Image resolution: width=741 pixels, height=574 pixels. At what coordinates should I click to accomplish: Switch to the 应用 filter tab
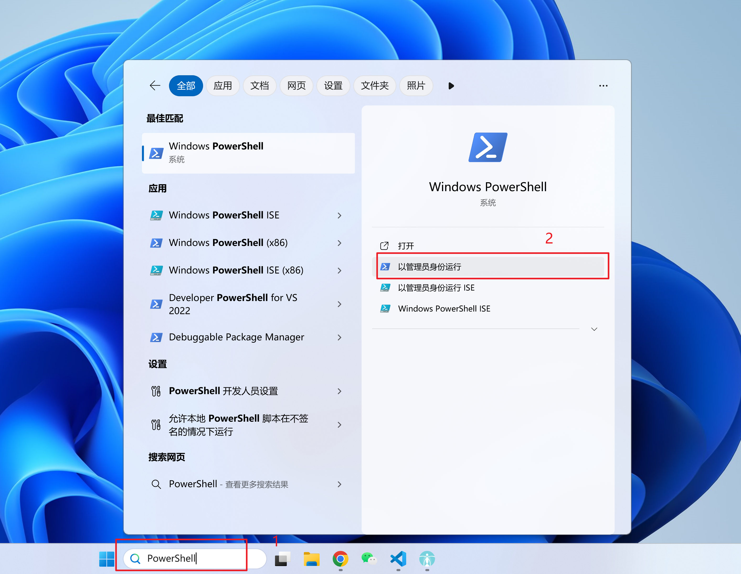coord(223,85)
